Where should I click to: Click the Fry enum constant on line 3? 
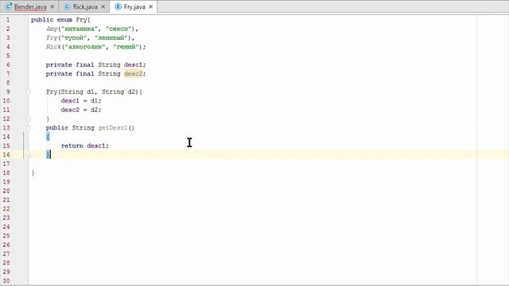tap(51, 37)
